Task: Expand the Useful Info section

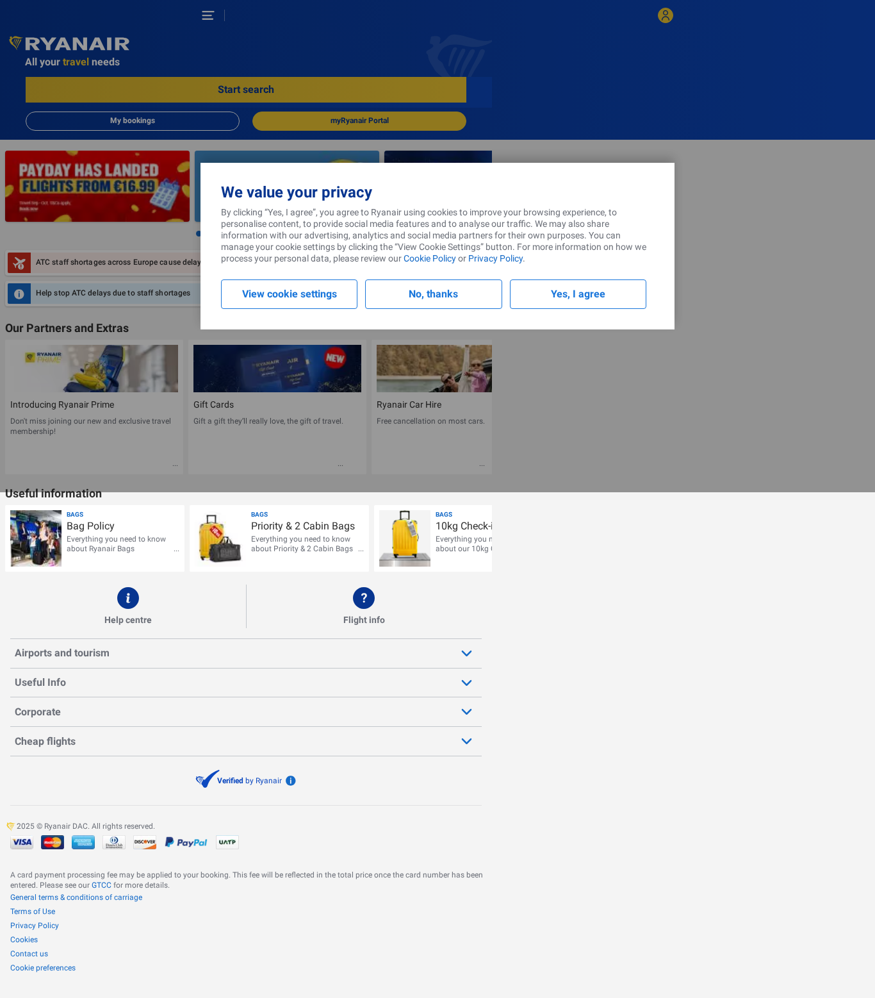Action: pos(246,683)
